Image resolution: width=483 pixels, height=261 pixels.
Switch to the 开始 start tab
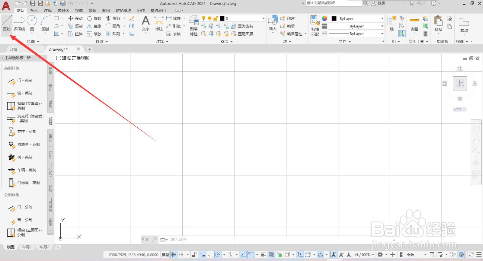tap(14, 49)
